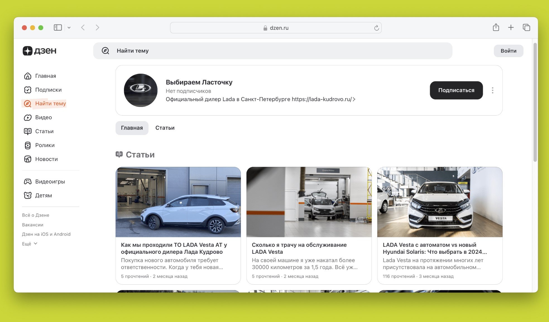Open Детям bear icon in sidebar
Screen dimensions: 549x322
[28, 196]
